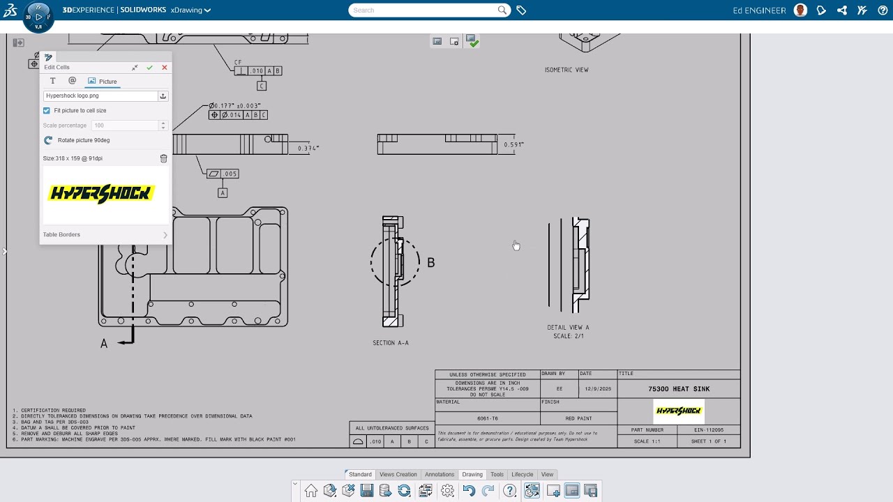
Task: Open the 3DEXPERIENCE compass
Action: 38,16
